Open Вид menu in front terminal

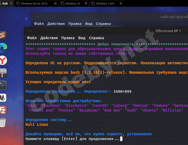pos(82,38)
